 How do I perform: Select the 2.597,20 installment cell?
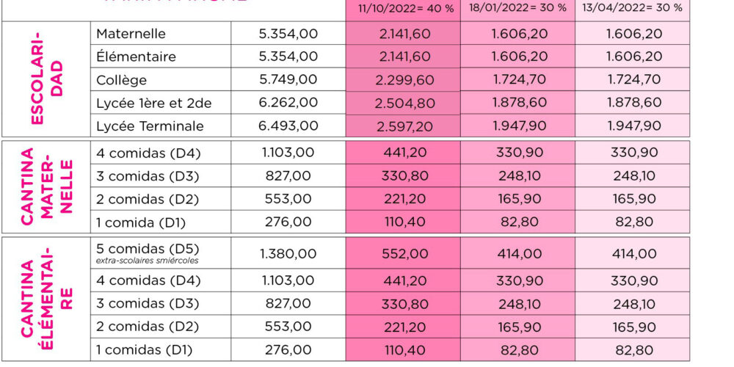click(404, 126)
